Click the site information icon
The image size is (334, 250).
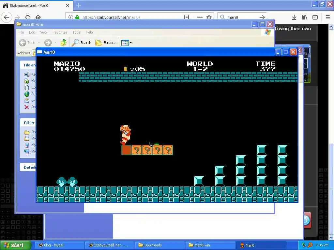[71, 17]
